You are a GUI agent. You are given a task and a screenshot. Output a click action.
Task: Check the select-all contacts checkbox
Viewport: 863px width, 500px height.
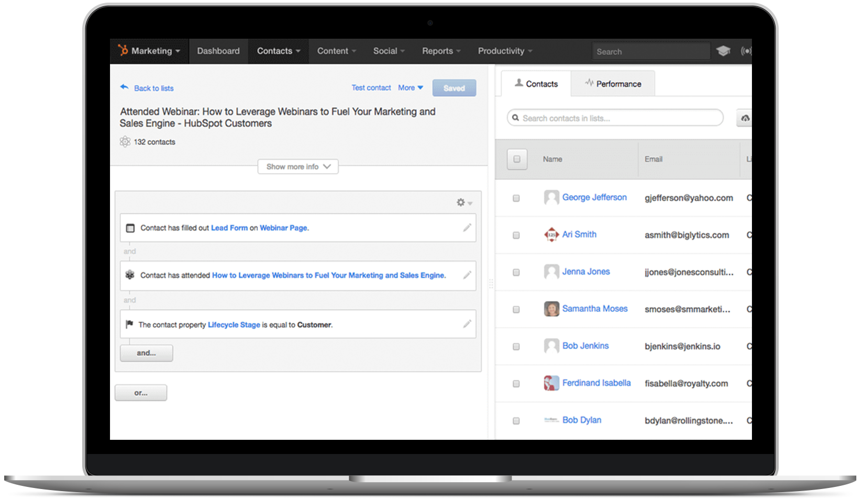click(517, 159)
